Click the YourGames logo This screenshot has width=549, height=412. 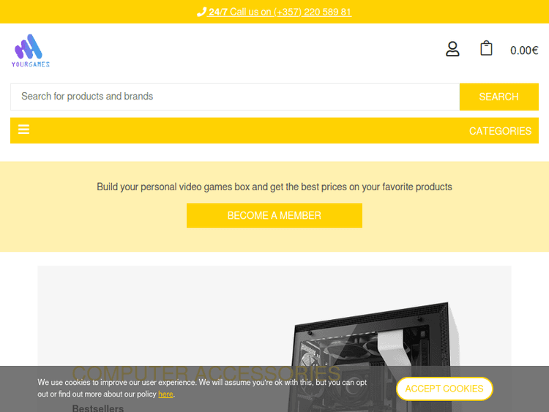[31, 50]
